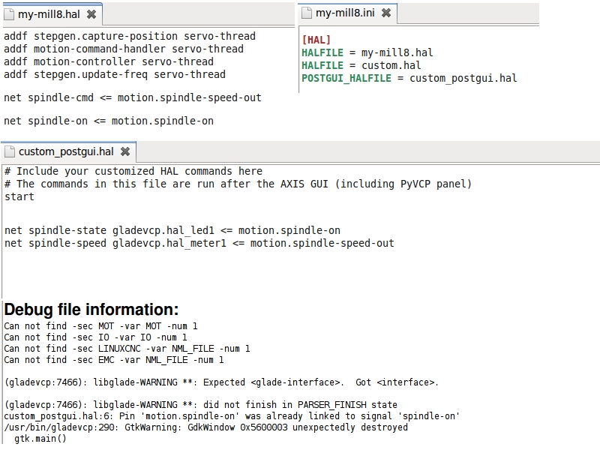Screen dimensions: 600x450
Task: Click the HALFILE = custom.hal line
Action: pyautogui.click(x=361, y=65)
